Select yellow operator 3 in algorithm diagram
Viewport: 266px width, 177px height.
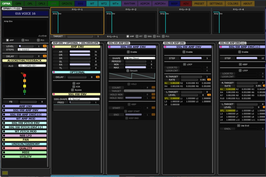pyautogui.click(x=25, y=86)
